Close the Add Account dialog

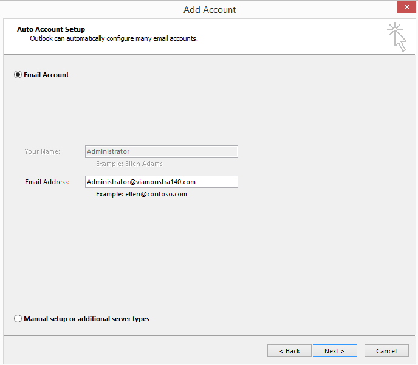click(x=406, y=9)
